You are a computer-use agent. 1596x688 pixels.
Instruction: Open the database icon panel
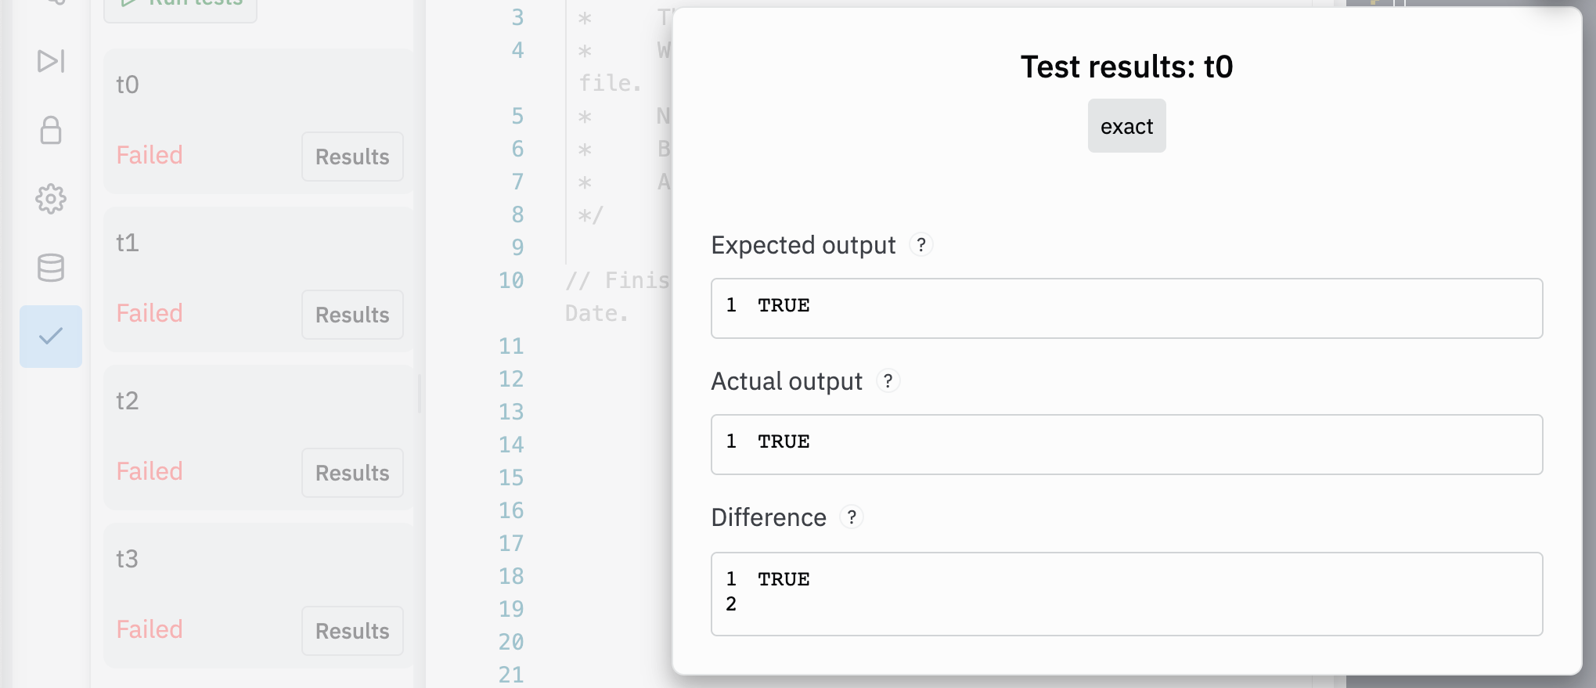(x=51, y=268)
